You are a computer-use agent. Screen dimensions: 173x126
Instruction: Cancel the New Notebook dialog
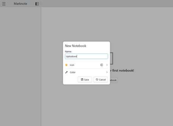click(x=101, y=80)
